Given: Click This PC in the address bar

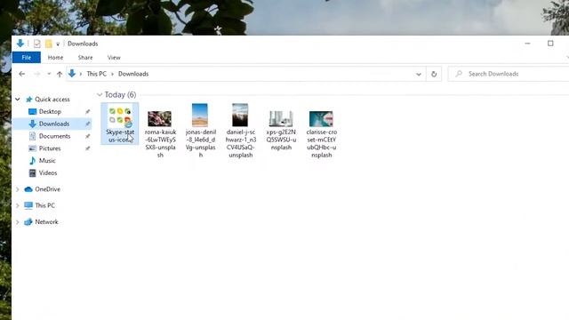Looking at the screenshot, I should pyautogui.click(x=97, y=74).
